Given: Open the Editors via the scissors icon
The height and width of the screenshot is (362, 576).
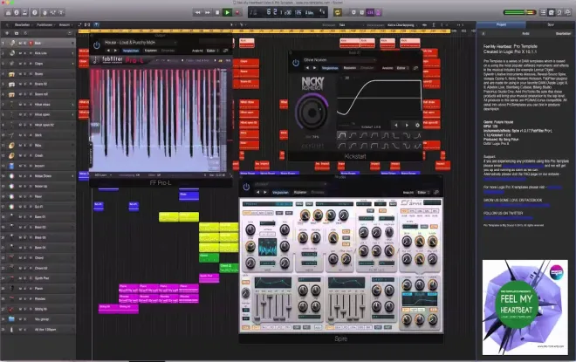Looking at the screenshot, I should pos(61,12).
